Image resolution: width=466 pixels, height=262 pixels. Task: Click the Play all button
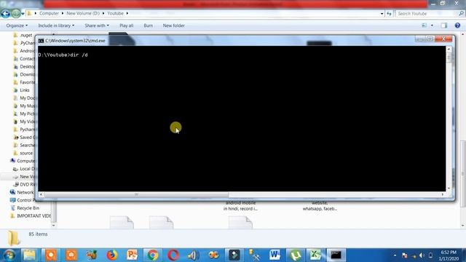pyautogui.click(x=126, y=25)
